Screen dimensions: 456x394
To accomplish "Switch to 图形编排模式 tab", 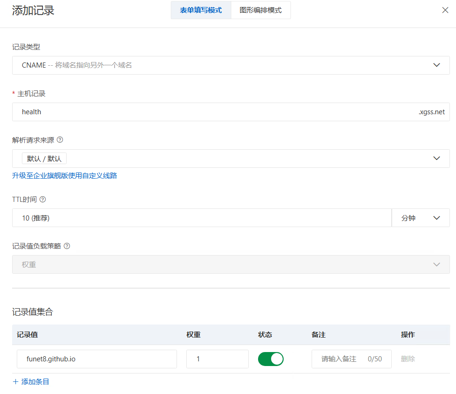I will [260, 10].
